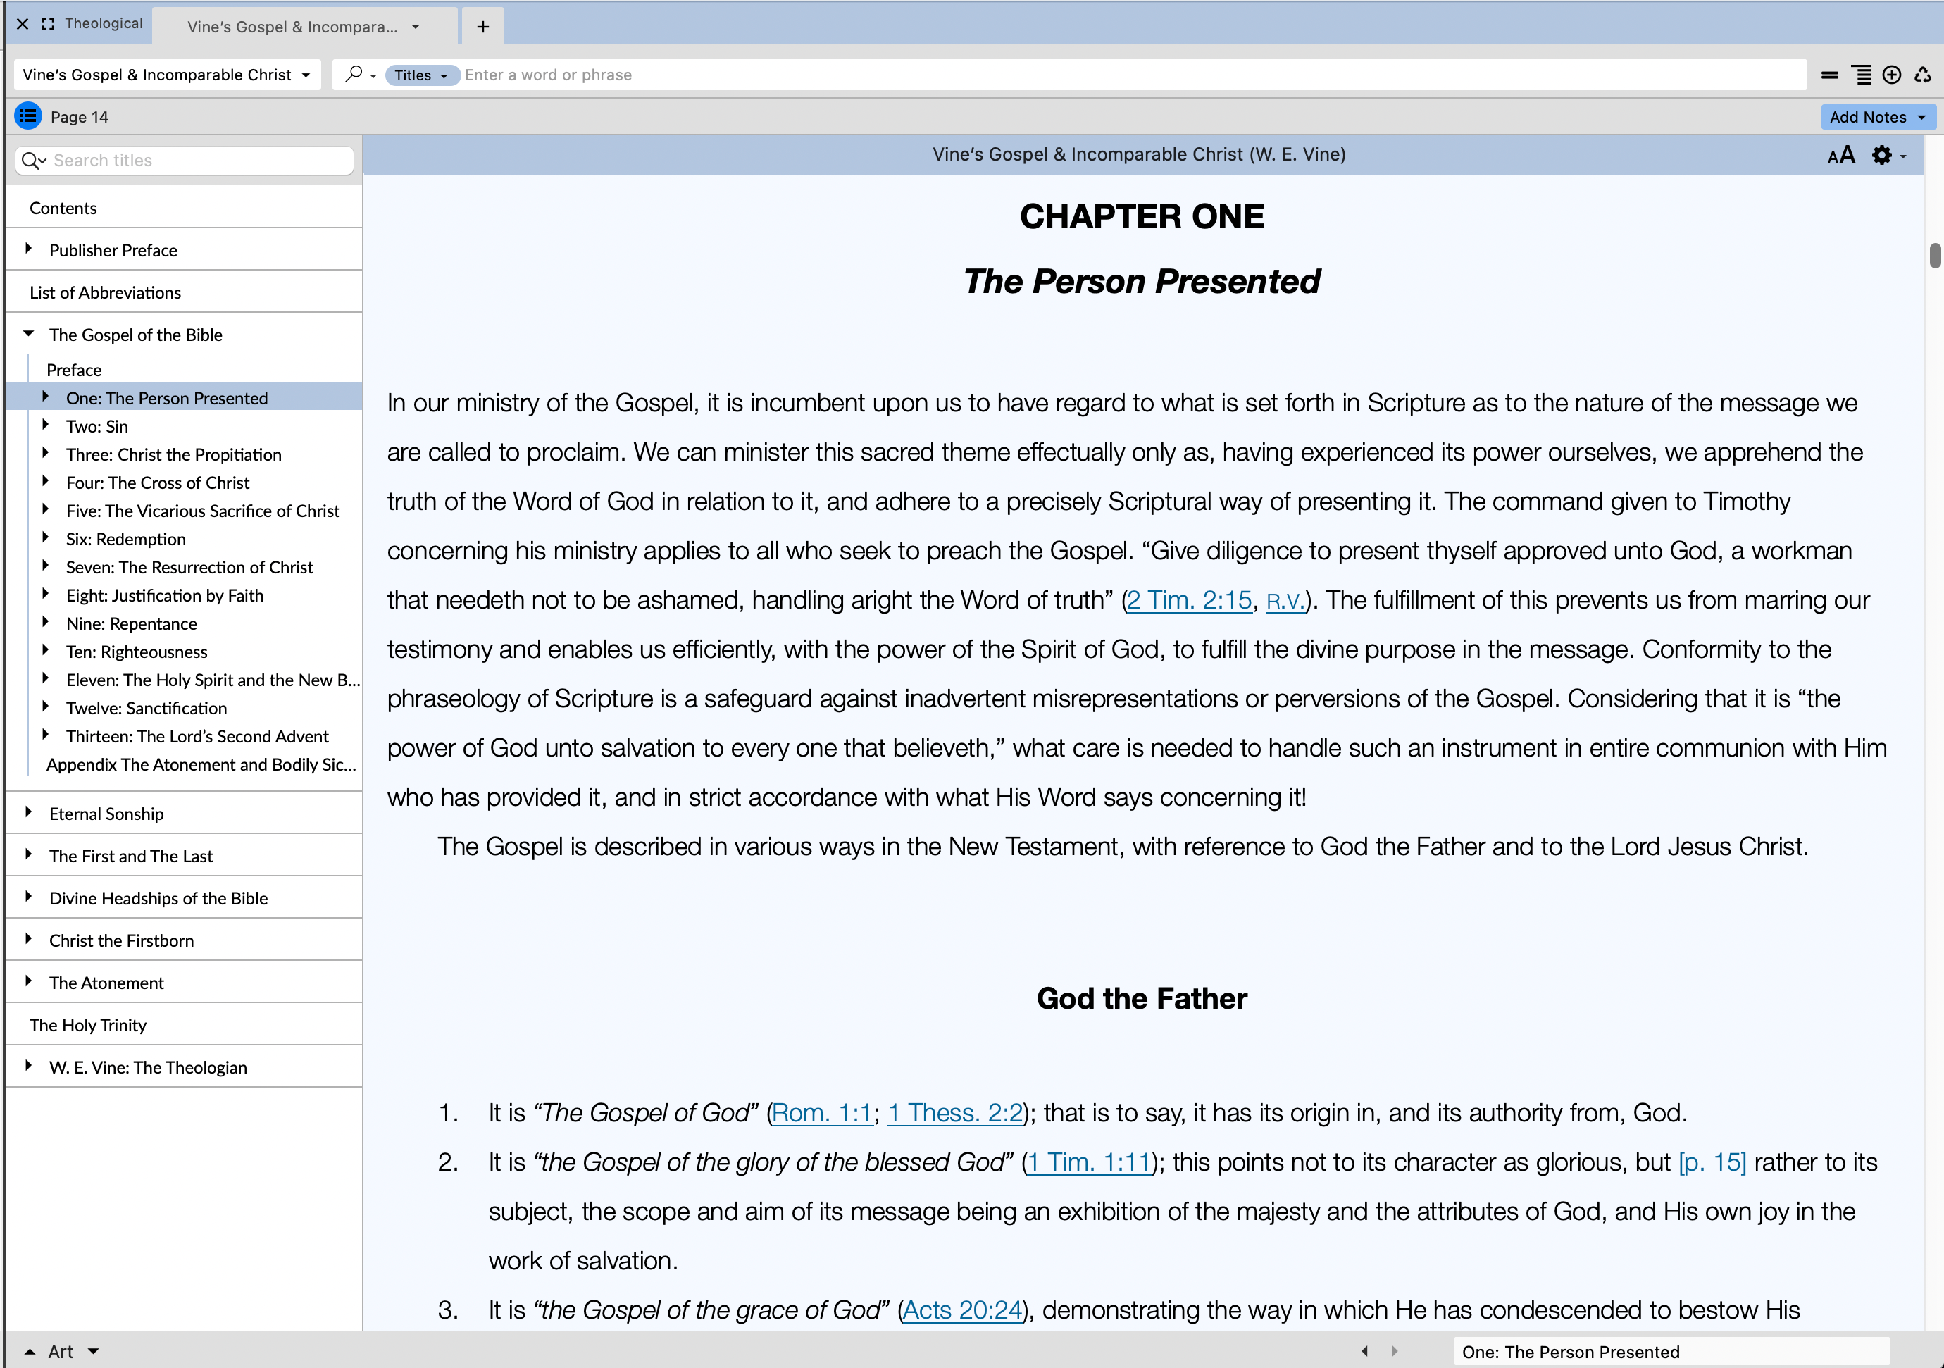Screen dimensions: 1944x1368
Task: Click the circled plus icon in toolbar
Action: click(1891, 75)
